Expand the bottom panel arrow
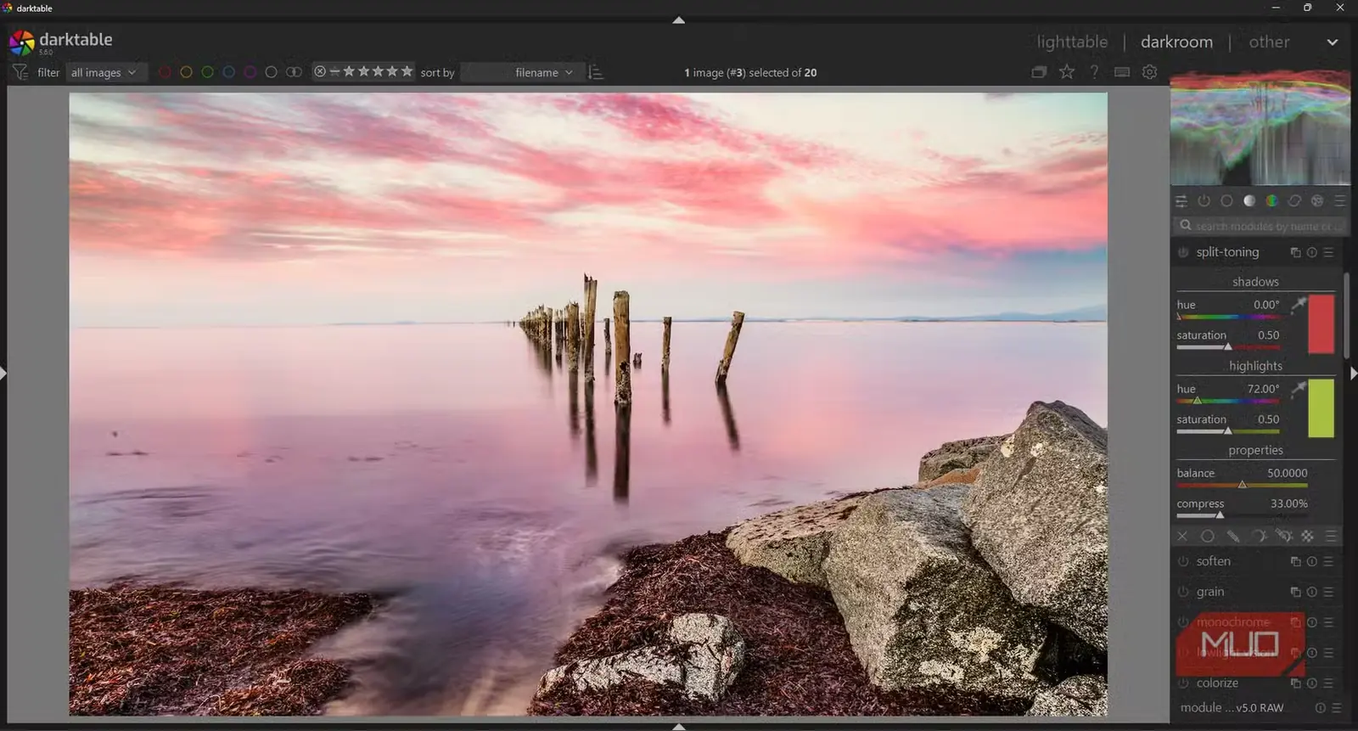1358x731 pixels. (679, 727)
